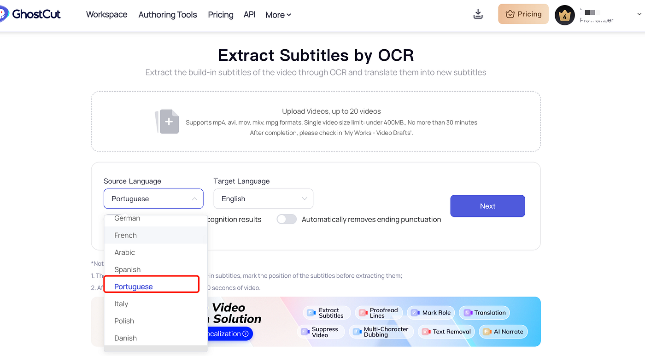This screenshot has width=645, height=356.
Task: Choose Spanish from the language list
Action: [156, 269]
